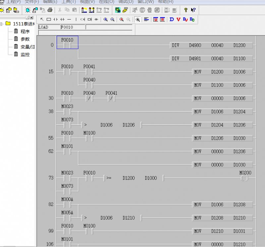Image resolution: width=265 pixels, height=247 pixels.
Task: Click the F0010 operand input field
Action: [73, 27]
